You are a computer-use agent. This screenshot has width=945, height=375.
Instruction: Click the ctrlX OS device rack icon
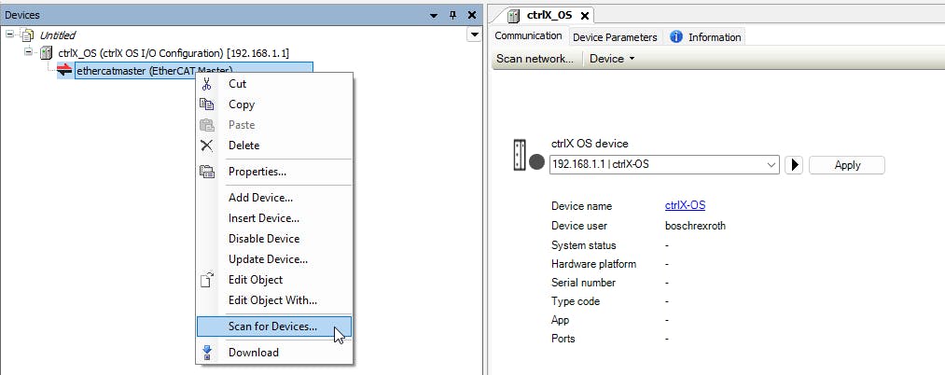point(520,156)
